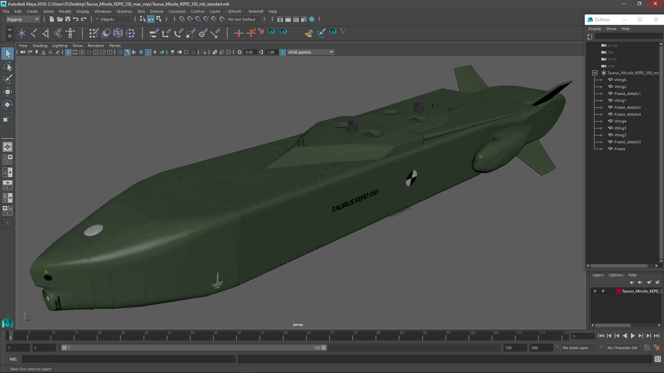Image resolution: width=664 pixels, height=373 pixels.
Task: Click the Redo arrow icon
Action: click(84, 19)
